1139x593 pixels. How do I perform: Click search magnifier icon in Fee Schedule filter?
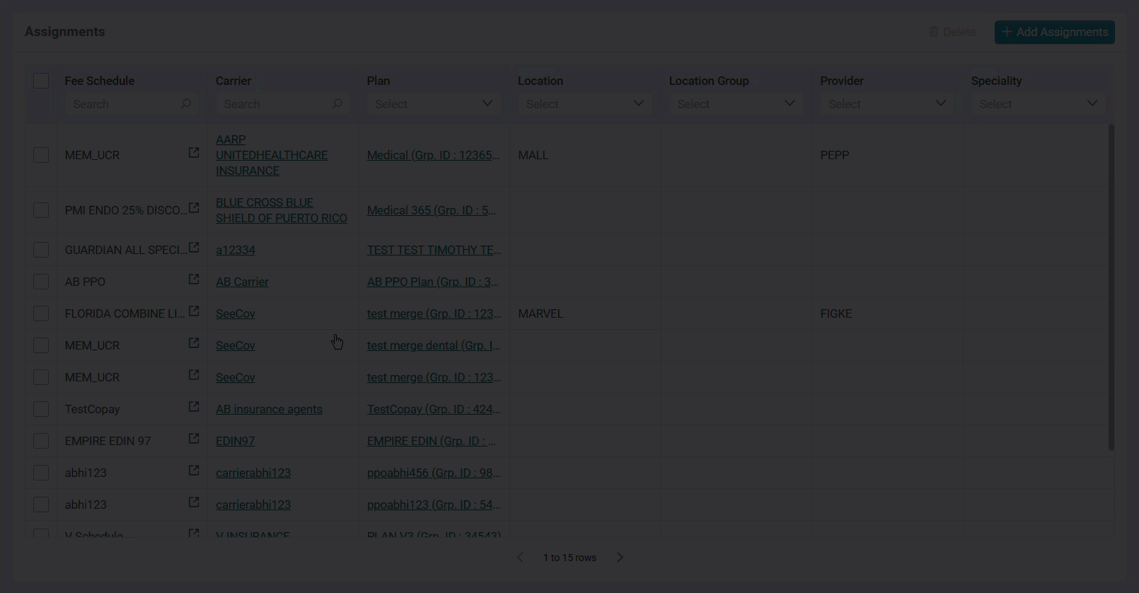(186, 104)
